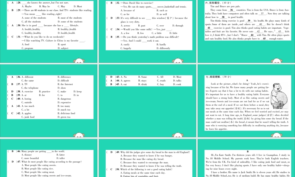Click option 'C. program' in question 31
295x177 pixels.
click(x=27, y=48)
